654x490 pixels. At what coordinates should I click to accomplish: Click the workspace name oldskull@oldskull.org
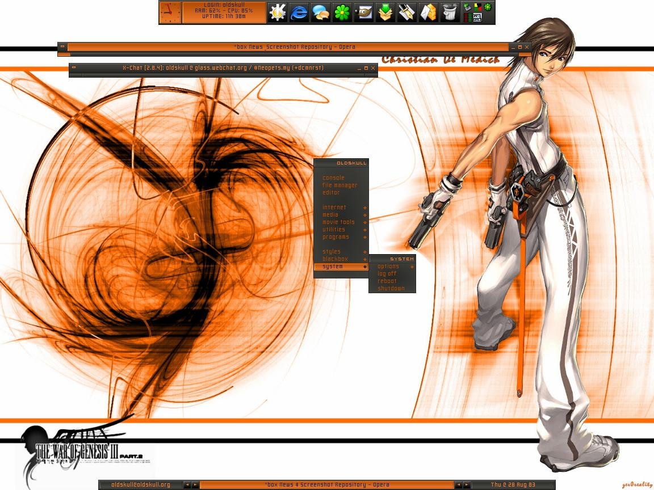(x=141, y=484)
